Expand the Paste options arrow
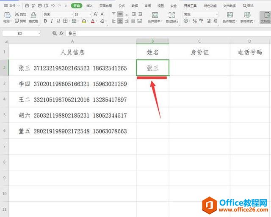 coord(11,22)
